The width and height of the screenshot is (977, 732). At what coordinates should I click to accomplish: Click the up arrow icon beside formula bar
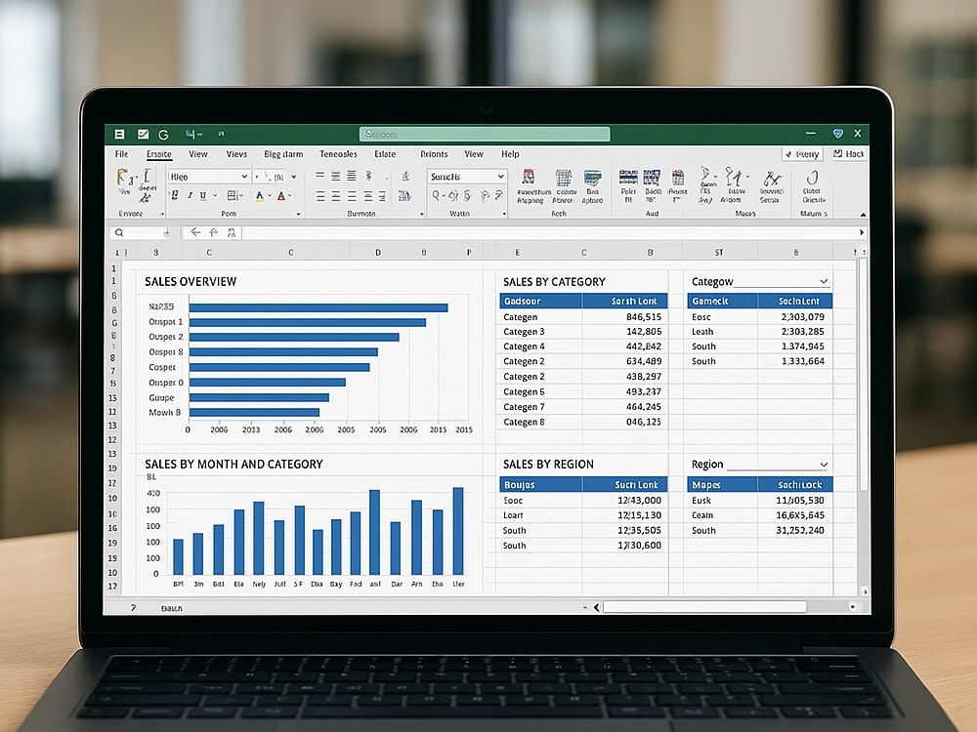tap(213, 232)
